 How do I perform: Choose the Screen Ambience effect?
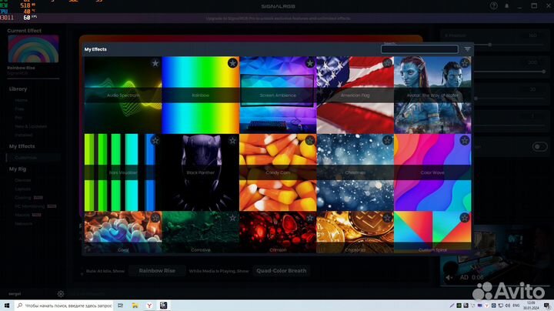(277, 95)
